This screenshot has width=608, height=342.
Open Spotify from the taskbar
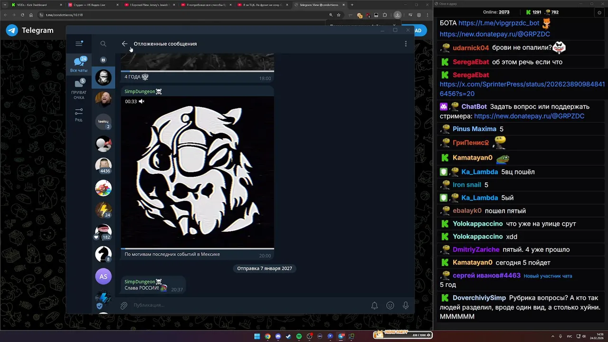pyautogui.click(x=299, y=336)
